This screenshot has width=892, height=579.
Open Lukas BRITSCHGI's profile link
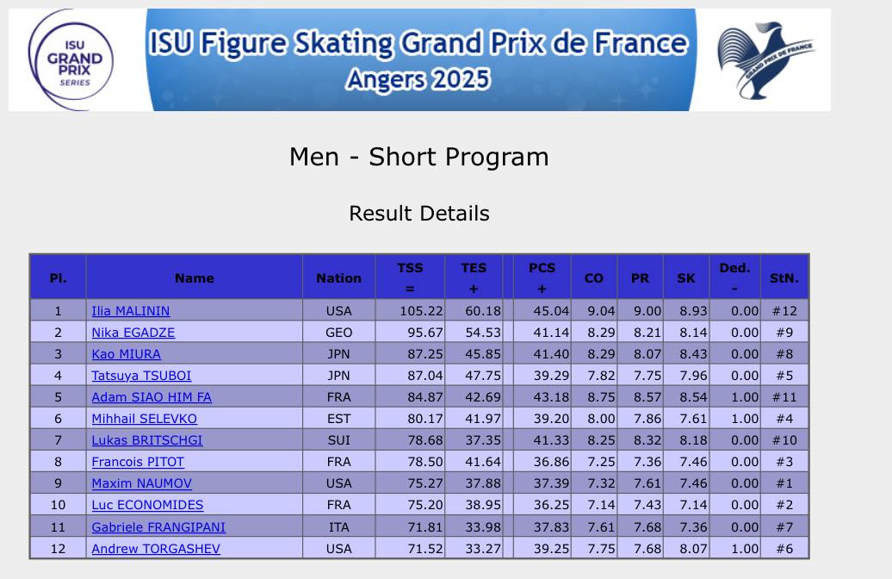point(147,440)
